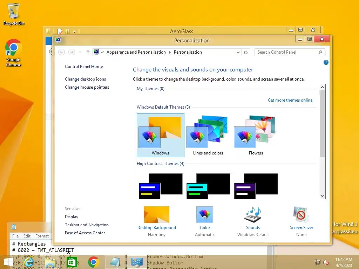This screenshot has width=359, height=269.
Task: Click the search magnifier icon in Control Panel
Action: tap(320, 52)
